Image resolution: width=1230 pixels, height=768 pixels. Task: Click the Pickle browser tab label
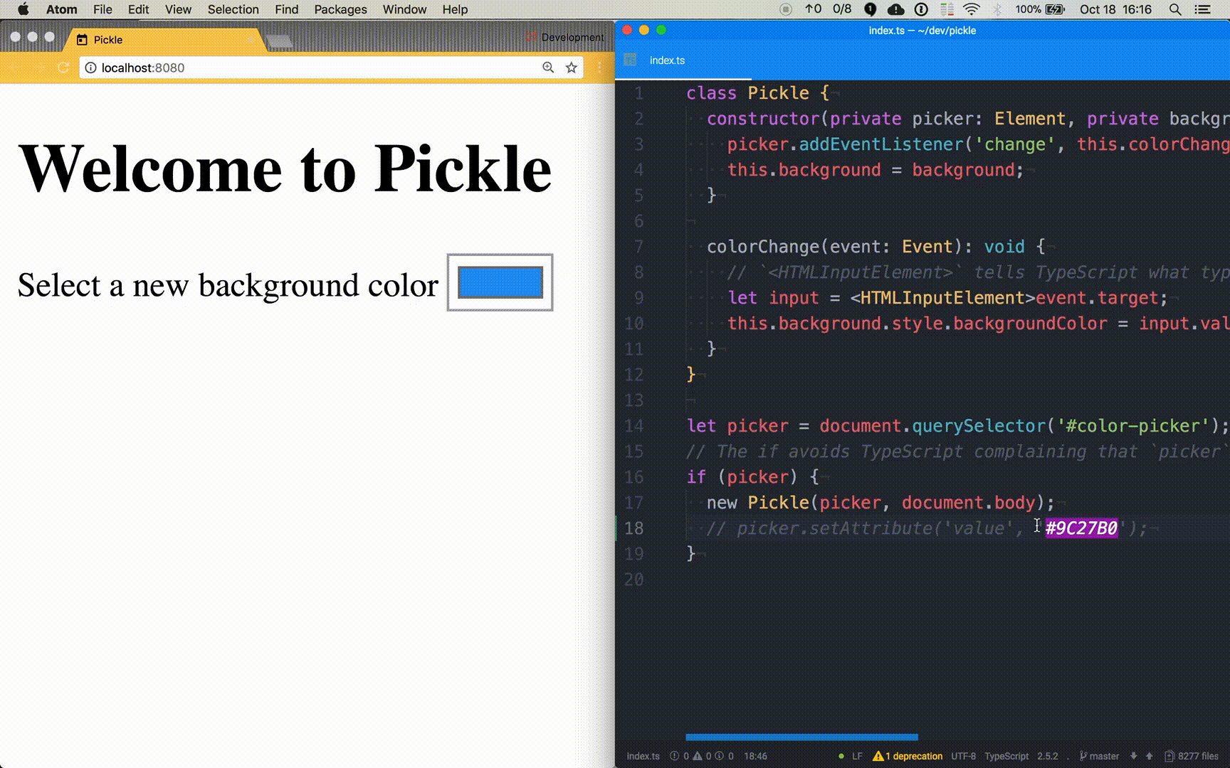[109, 40]
